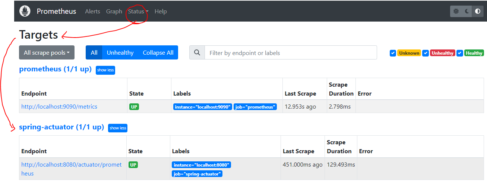Toggle the Healthy state checkbox
This screenshot has height=190, width=487.
point(460,53)
